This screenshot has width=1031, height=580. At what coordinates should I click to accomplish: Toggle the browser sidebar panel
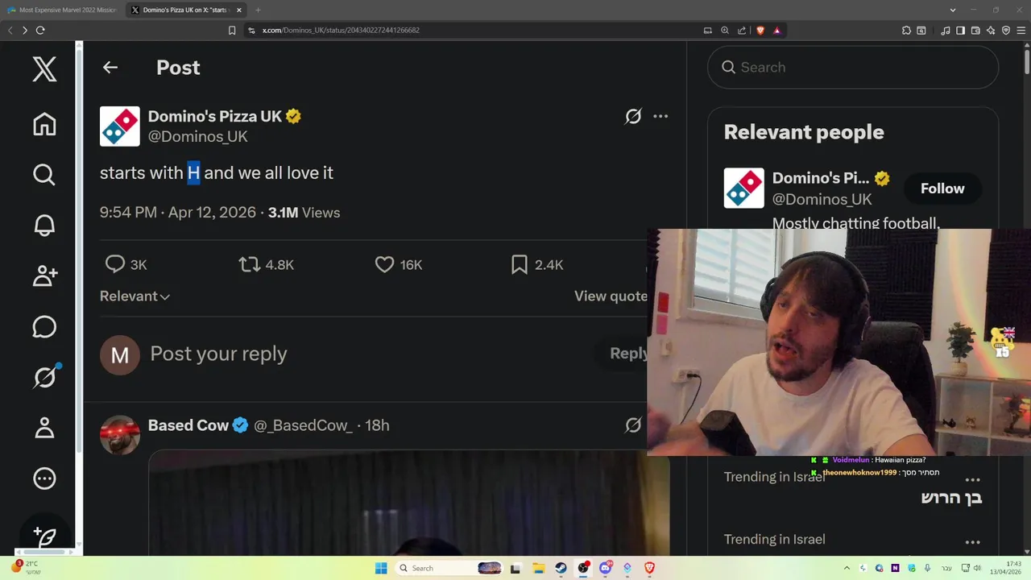(960, 31)
